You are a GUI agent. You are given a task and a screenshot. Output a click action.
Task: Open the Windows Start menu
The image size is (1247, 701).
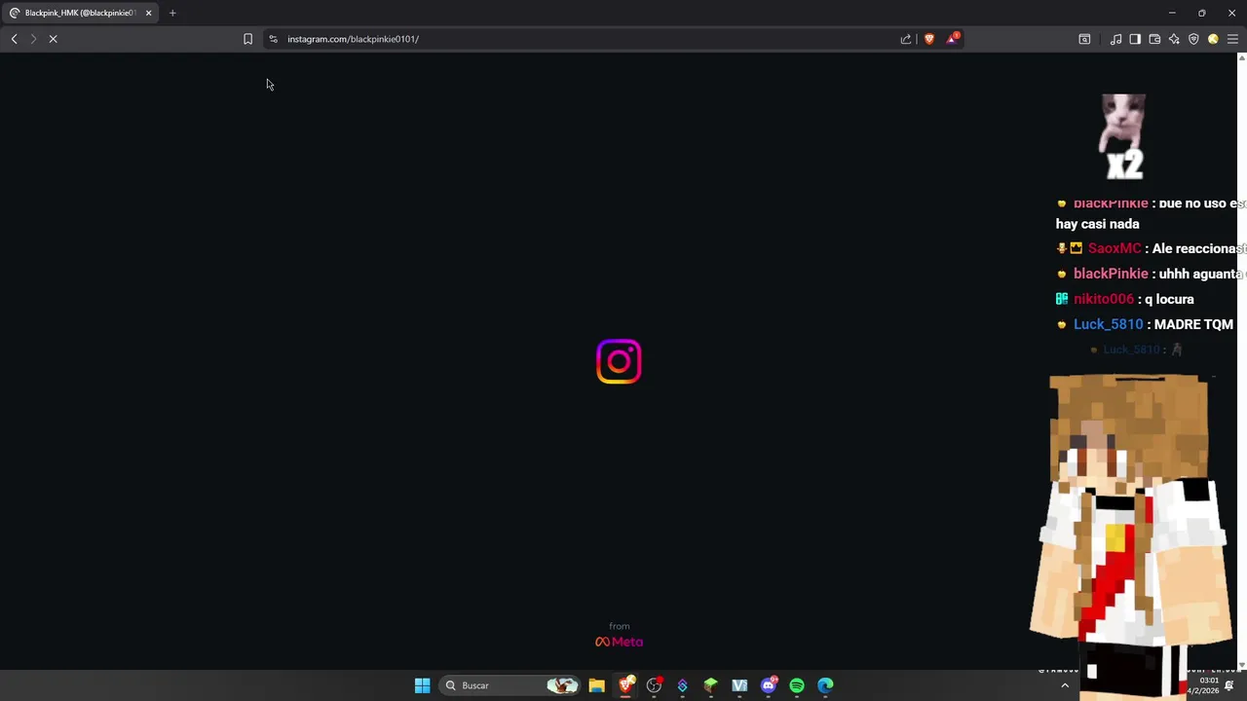pyautogui.click(x=422, y=685)
